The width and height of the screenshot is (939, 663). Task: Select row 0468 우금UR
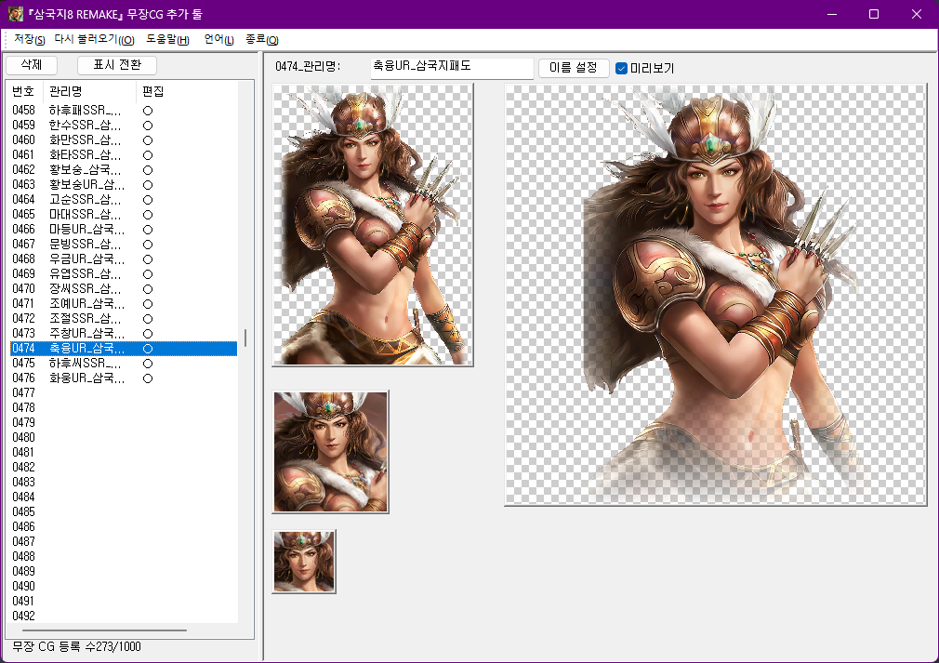click(x=124, y=259)
